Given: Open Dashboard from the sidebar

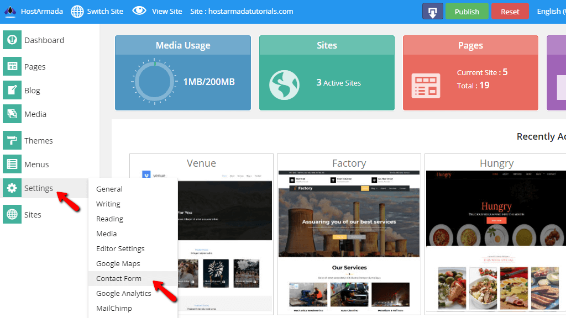Looking at the screenshot, I should pyautogui.click(x=44, y=40).
